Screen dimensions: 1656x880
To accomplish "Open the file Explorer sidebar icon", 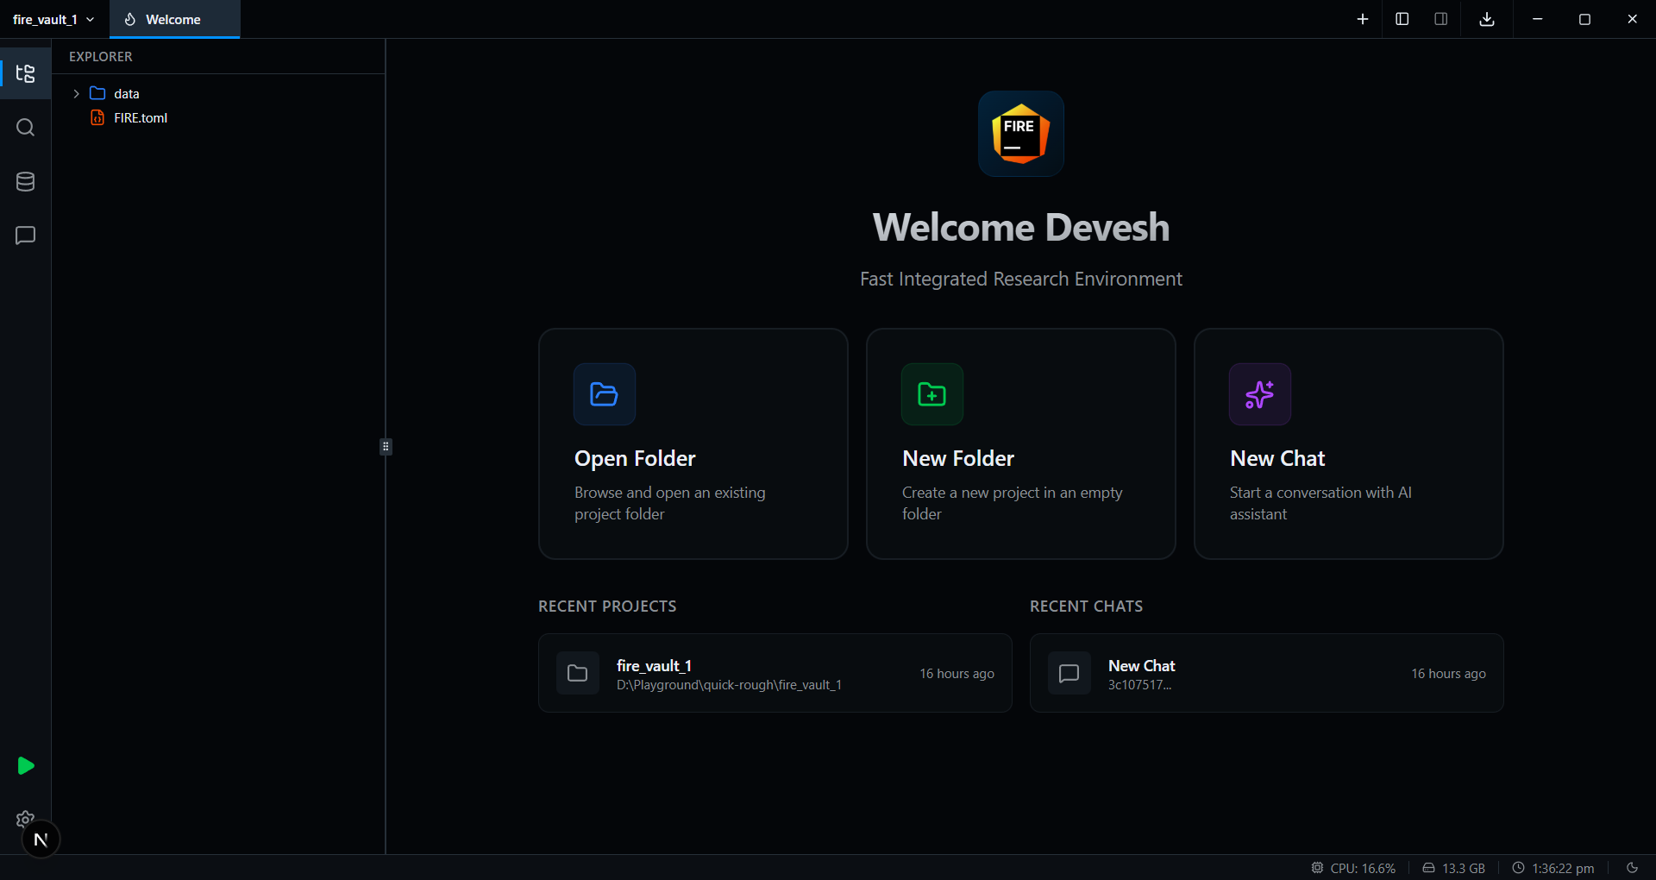I will coord(25,73).
